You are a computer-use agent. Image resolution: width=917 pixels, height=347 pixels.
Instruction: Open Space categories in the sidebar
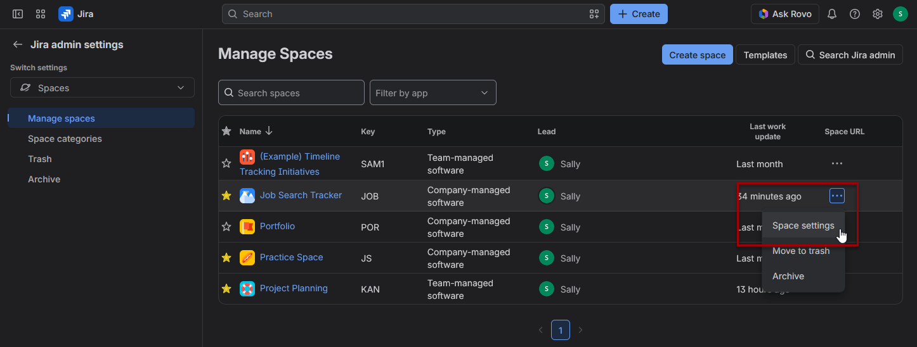click(x=101, y=139)
